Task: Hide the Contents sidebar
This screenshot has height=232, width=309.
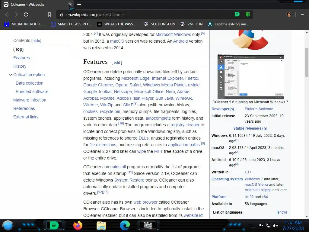Action: (x=36, y=41)
